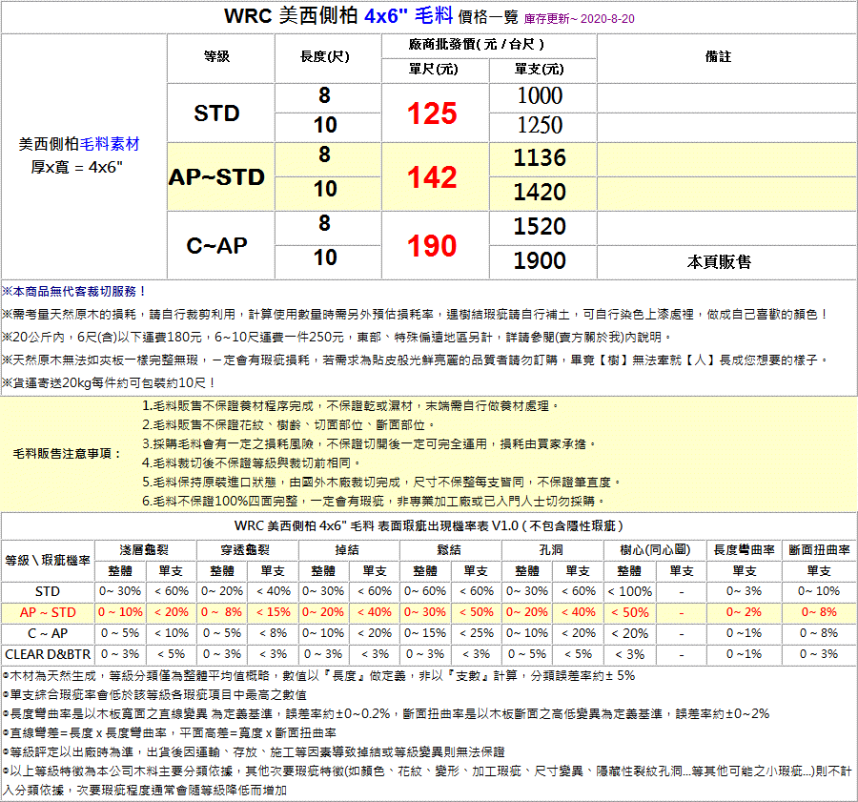The image size is (858, 802).
Task: Click notice item '6.毛料不保證100%四面完整'
Action: pyautogui.click(x=374, y=501)
